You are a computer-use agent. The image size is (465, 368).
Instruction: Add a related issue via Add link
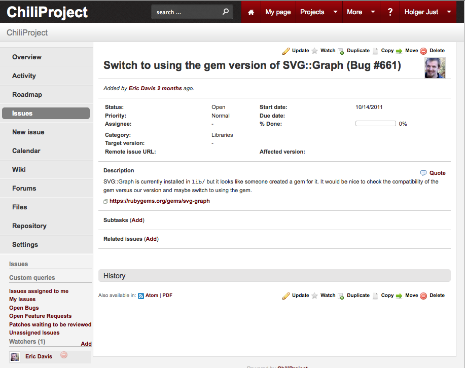pos(151,239)
